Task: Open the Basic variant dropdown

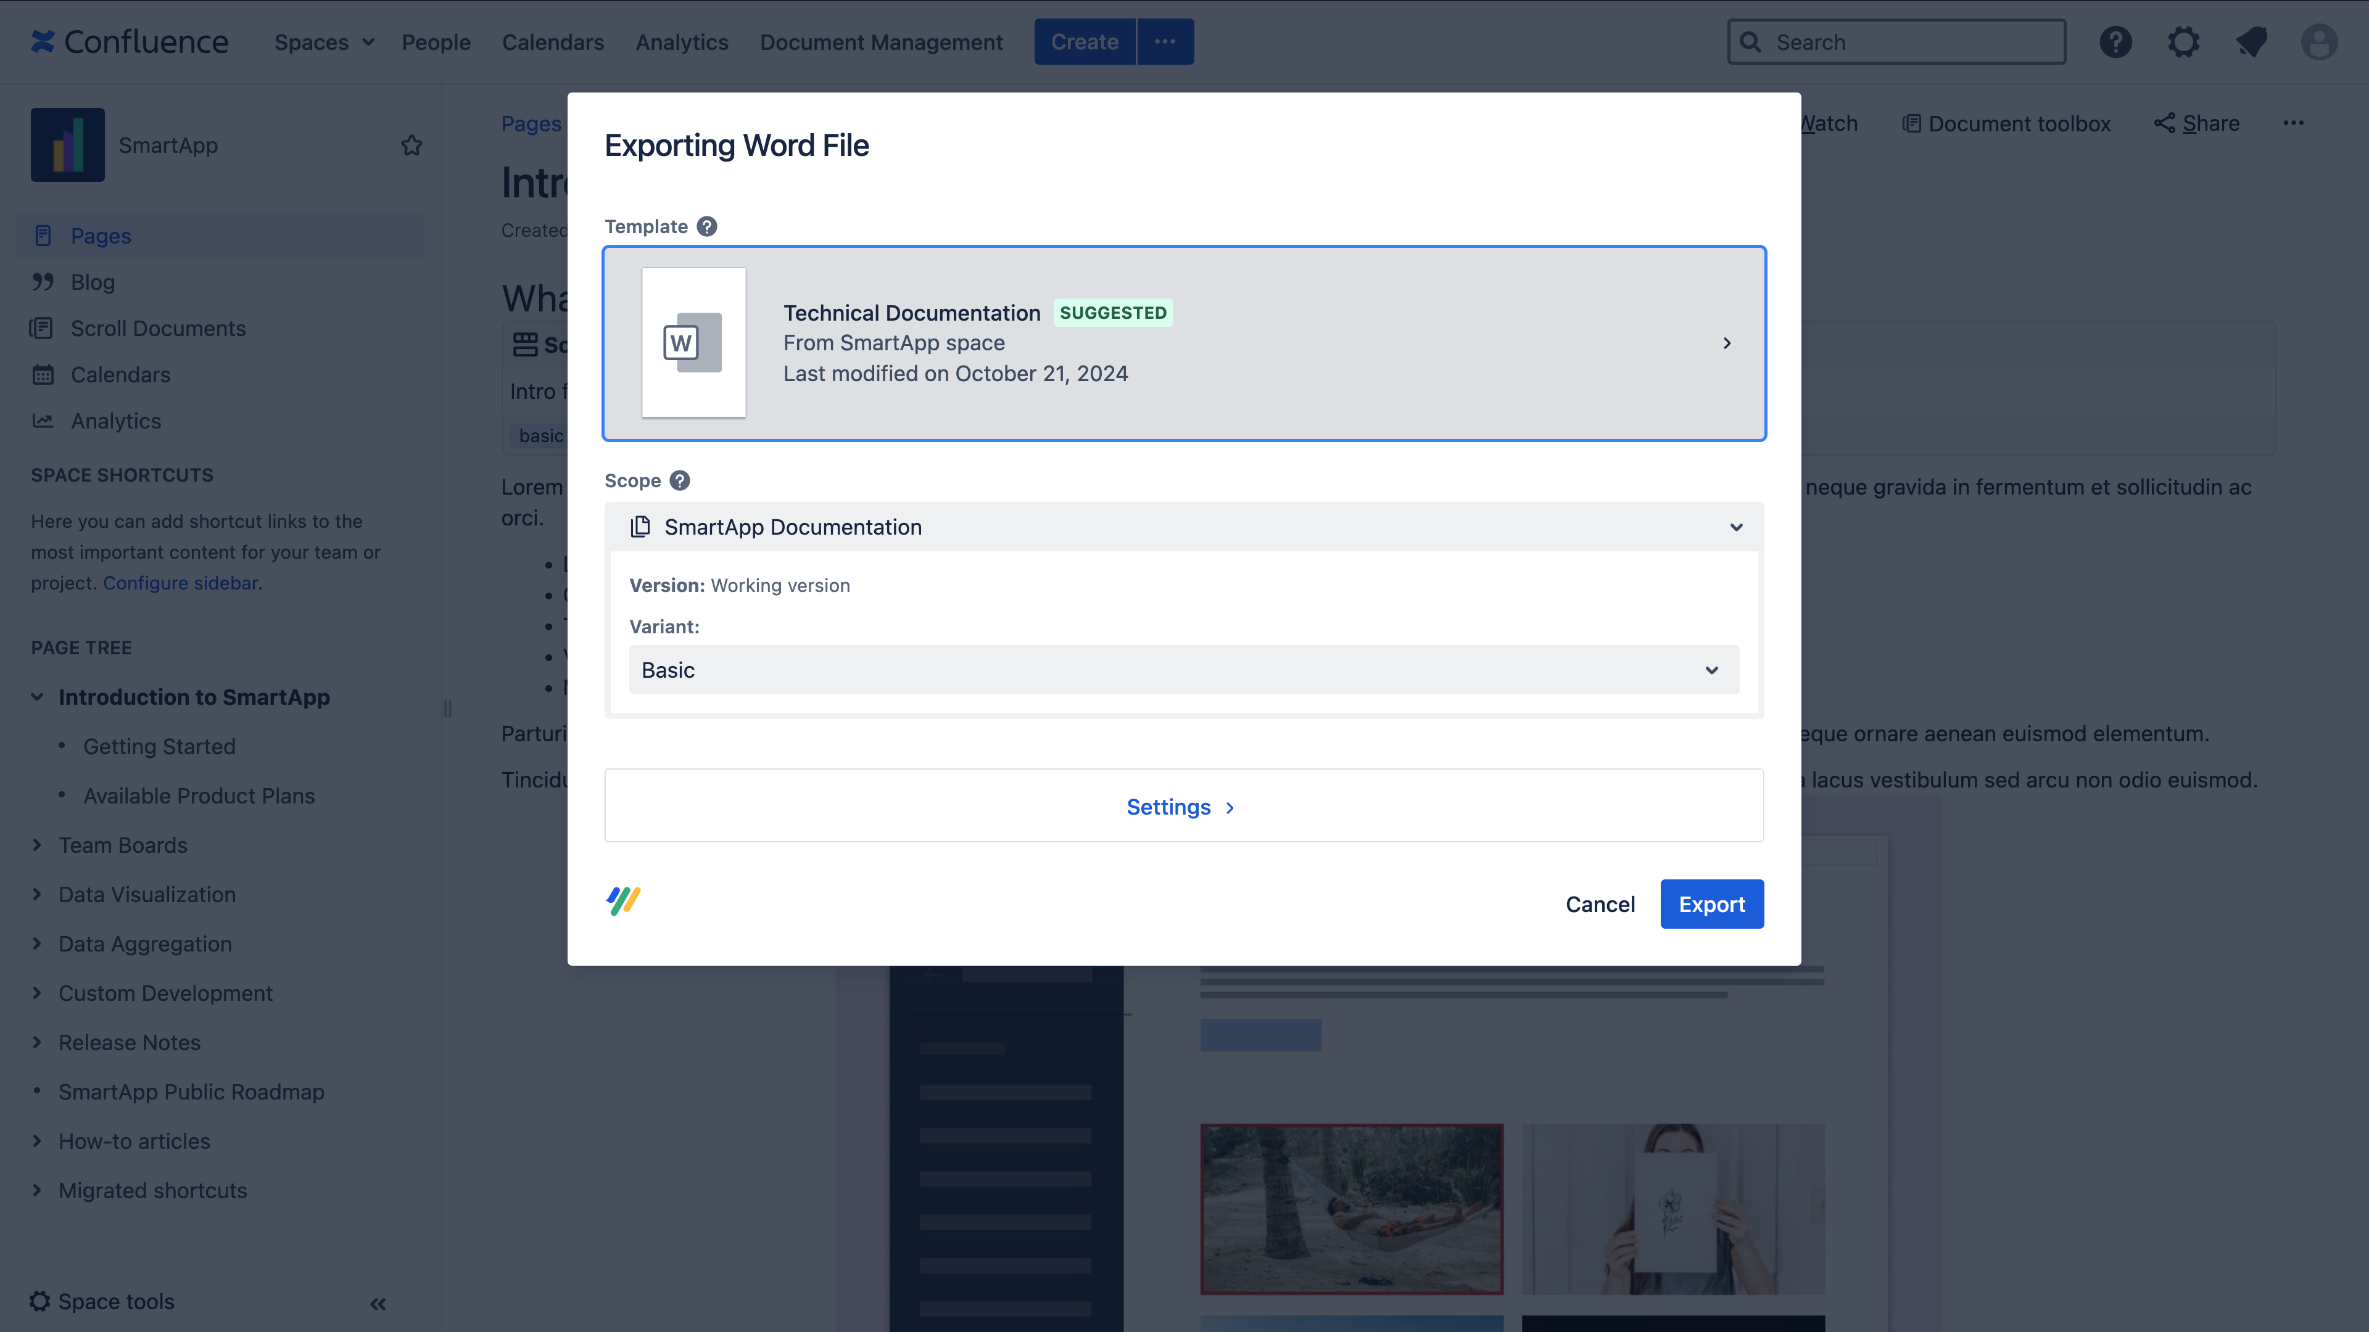Action: pos(1184,670)
